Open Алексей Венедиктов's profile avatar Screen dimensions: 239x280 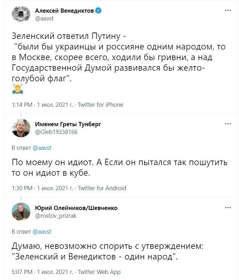pos(21,14)
